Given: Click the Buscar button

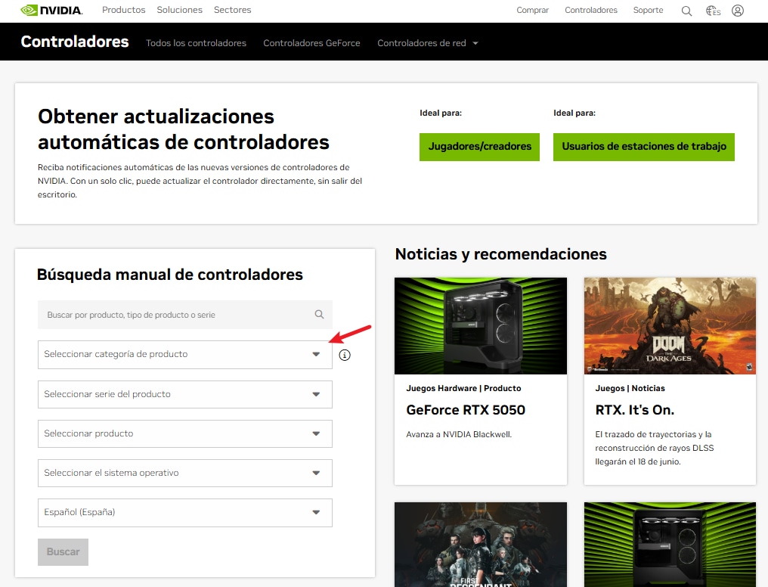Looking at the screenshot, I should [63, 552].
